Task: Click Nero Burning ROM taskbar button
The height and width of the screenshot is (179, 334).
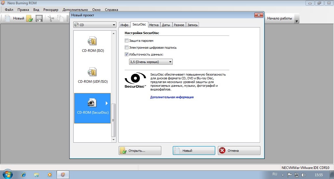Action: point(63,175)
